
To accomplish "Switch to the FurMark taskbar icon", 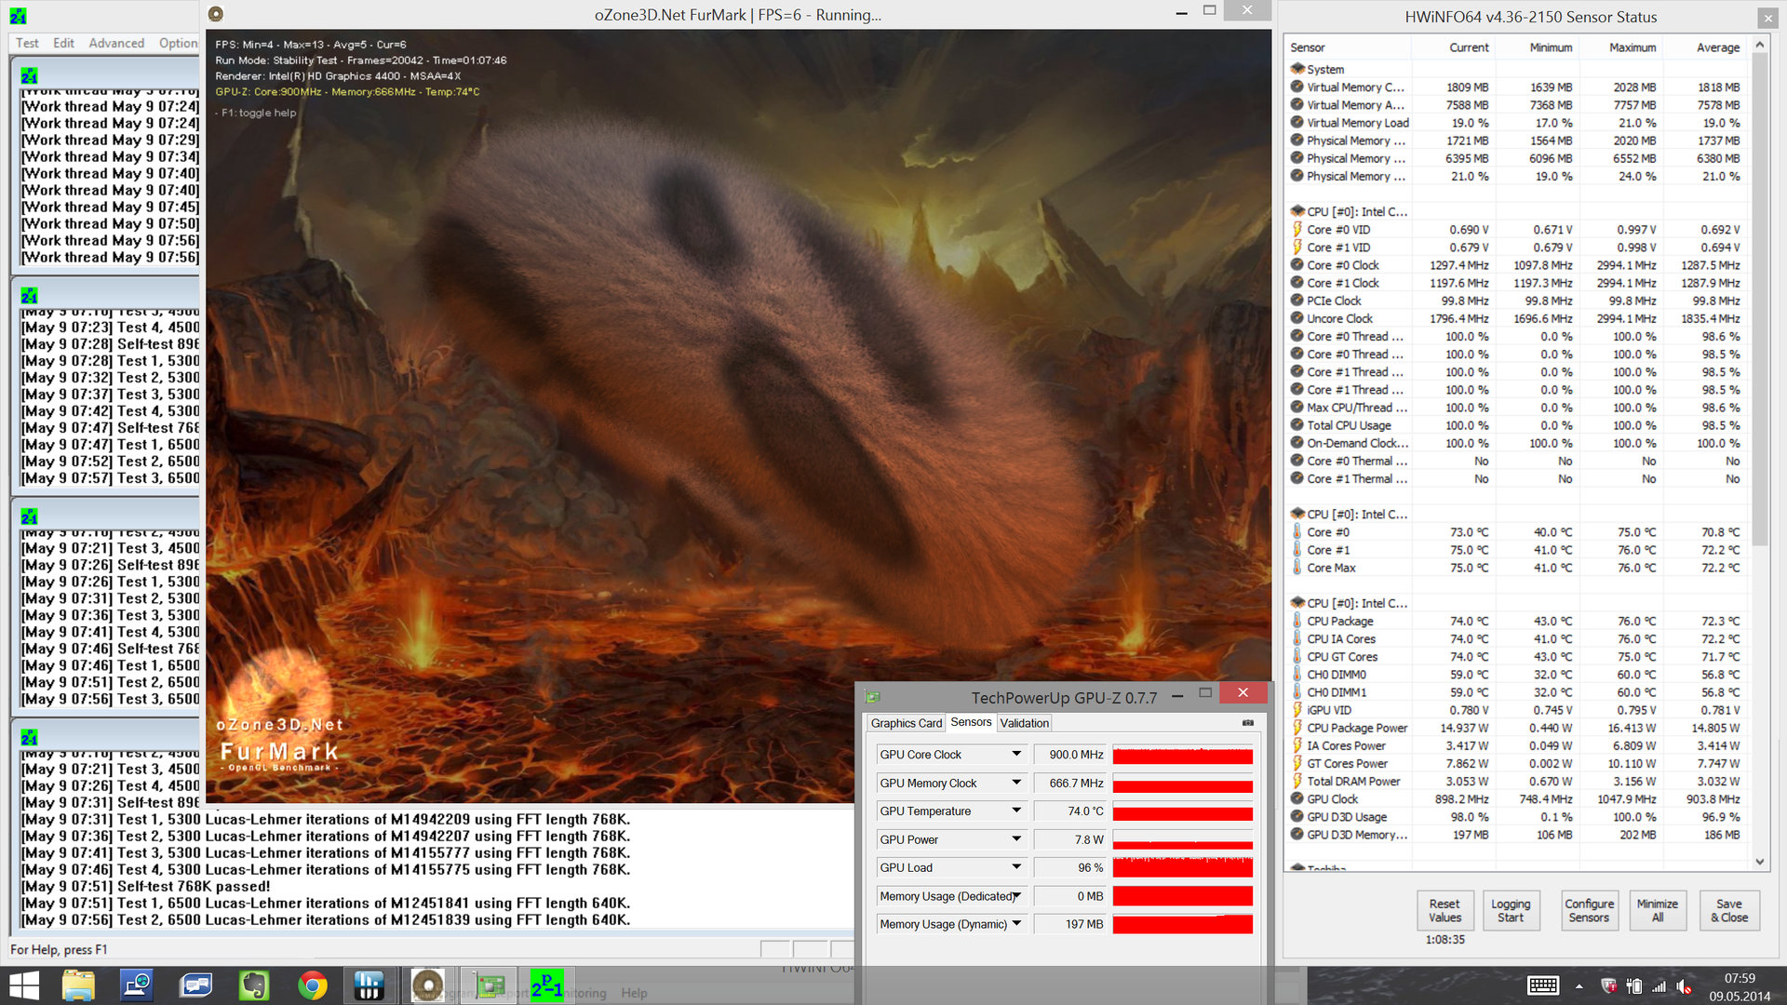I will coord(428,985).
